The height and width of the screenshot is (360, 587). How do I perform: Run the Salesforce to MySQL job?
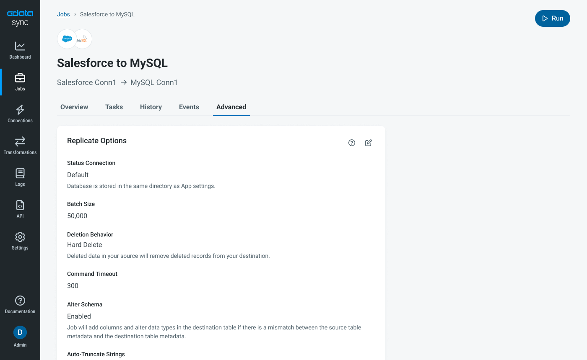(552, 18)
